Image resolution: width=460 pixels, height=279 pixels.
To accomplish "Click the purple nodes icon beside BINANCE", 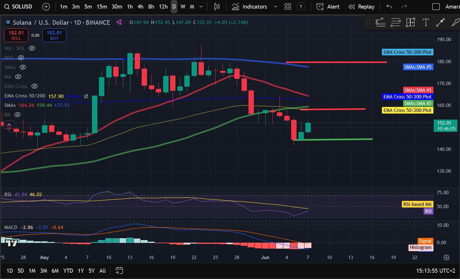I will [119, 22].
